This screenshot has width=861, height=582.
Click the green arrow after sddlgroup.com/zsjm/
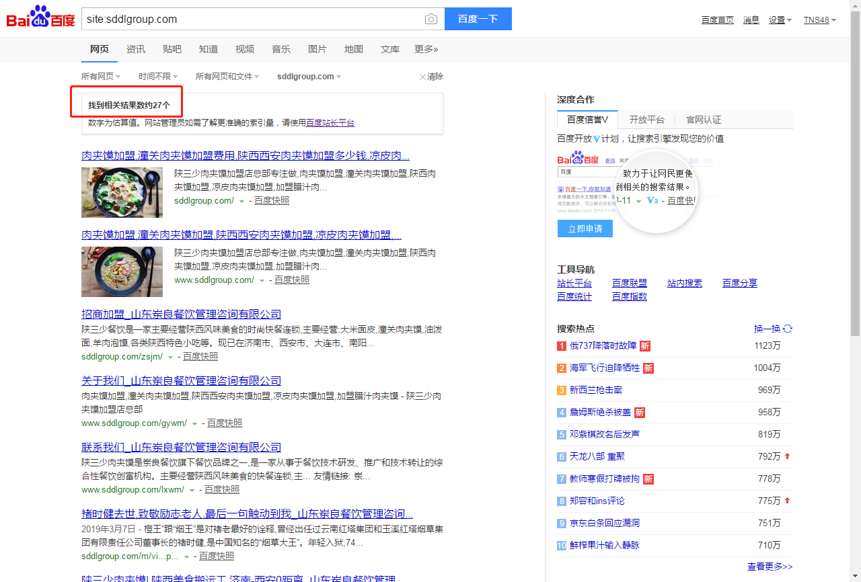tap(170, 357)
